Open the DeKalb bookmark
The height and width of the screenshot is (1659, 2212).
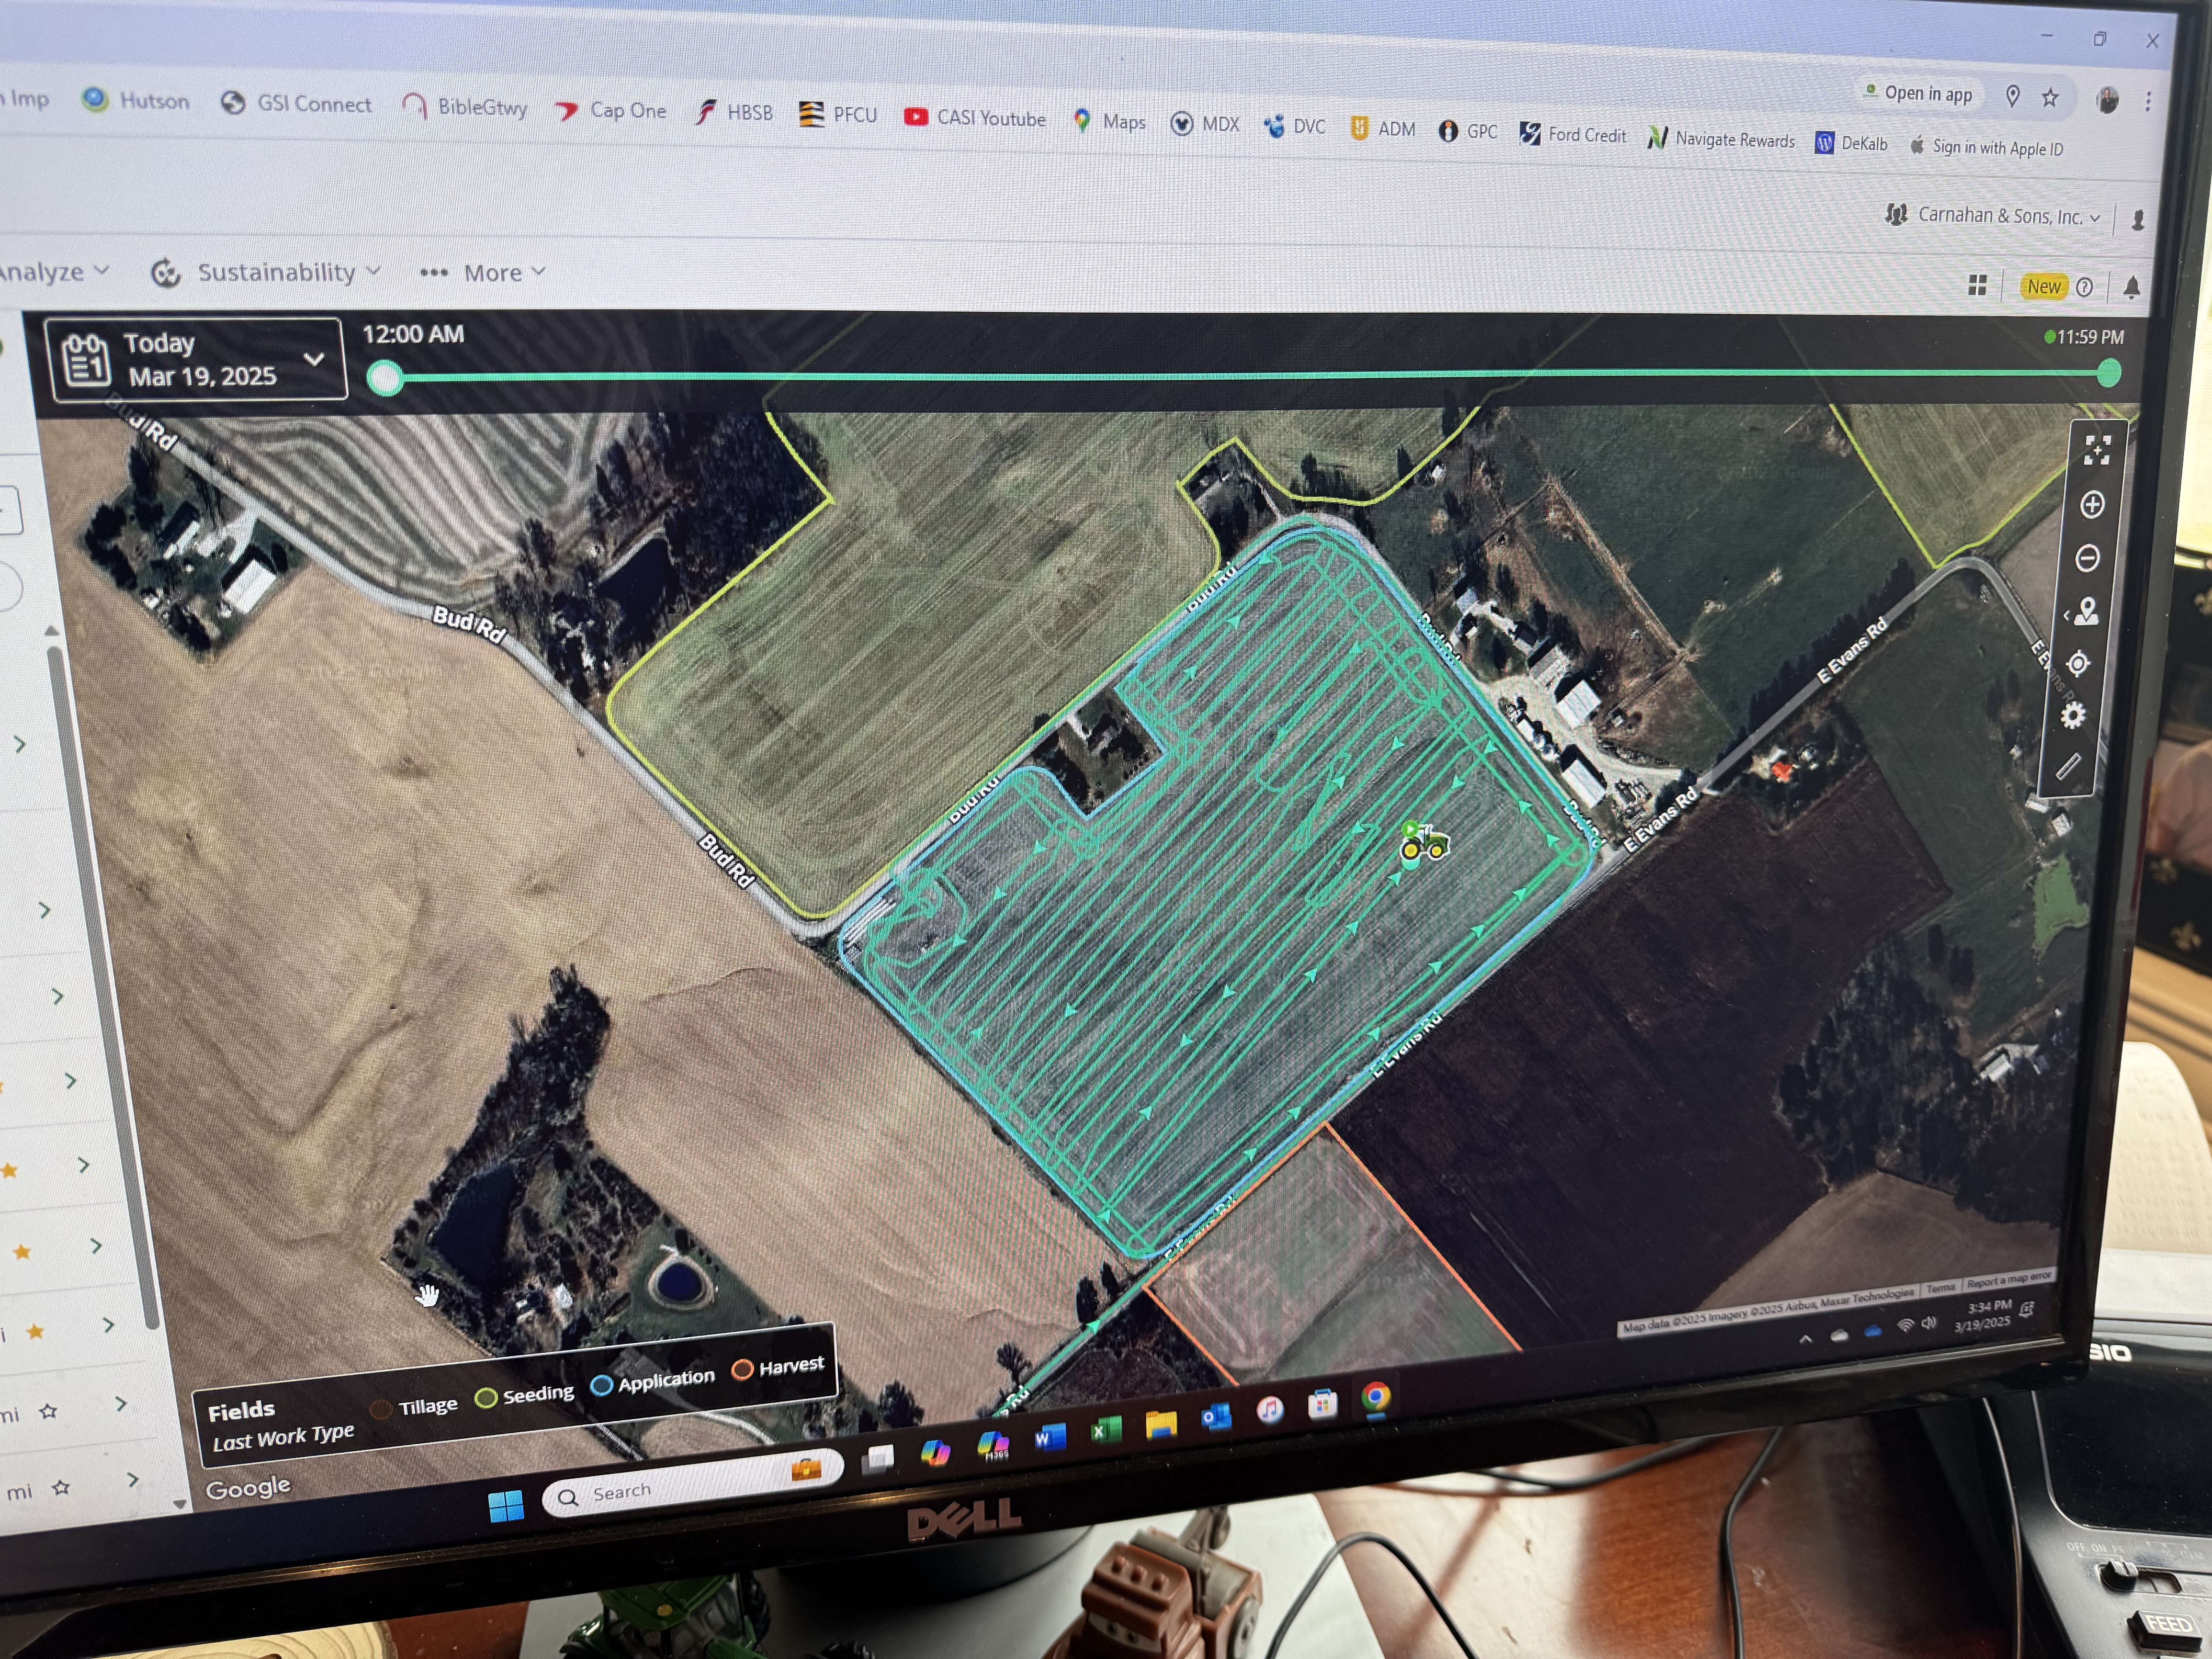click(x=1852, y=143)
